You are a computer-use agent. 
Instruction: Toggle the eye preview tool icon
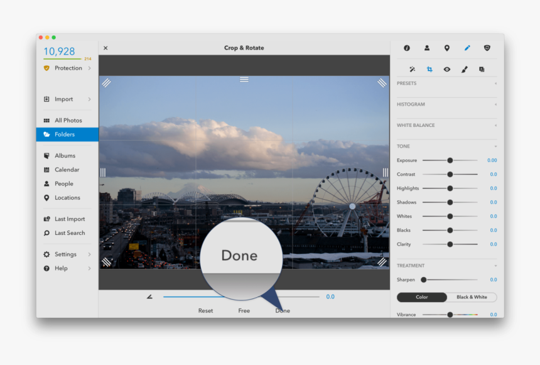coord(446,69)
